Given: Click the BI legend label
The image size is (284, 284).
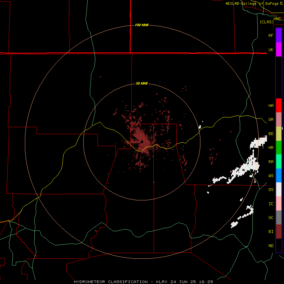Looking at the screenshot, I should pos(271,232).
